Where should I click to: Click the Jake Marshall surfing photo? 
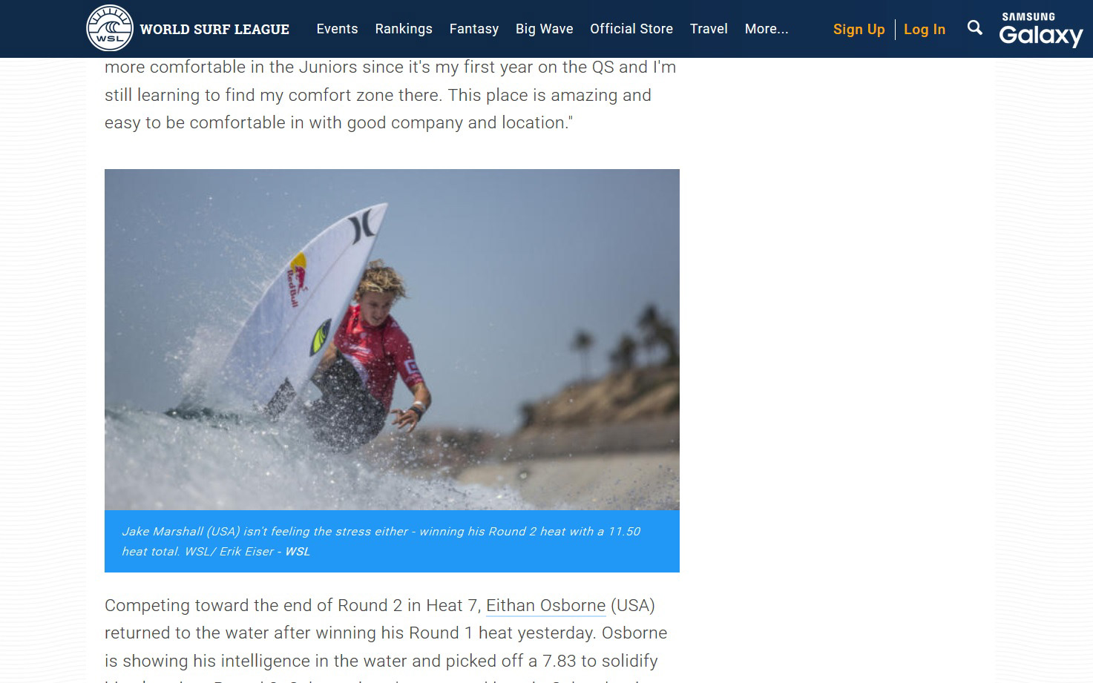tap(392, 340)
